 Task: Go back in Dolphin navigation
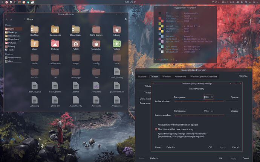coord(6,19)
